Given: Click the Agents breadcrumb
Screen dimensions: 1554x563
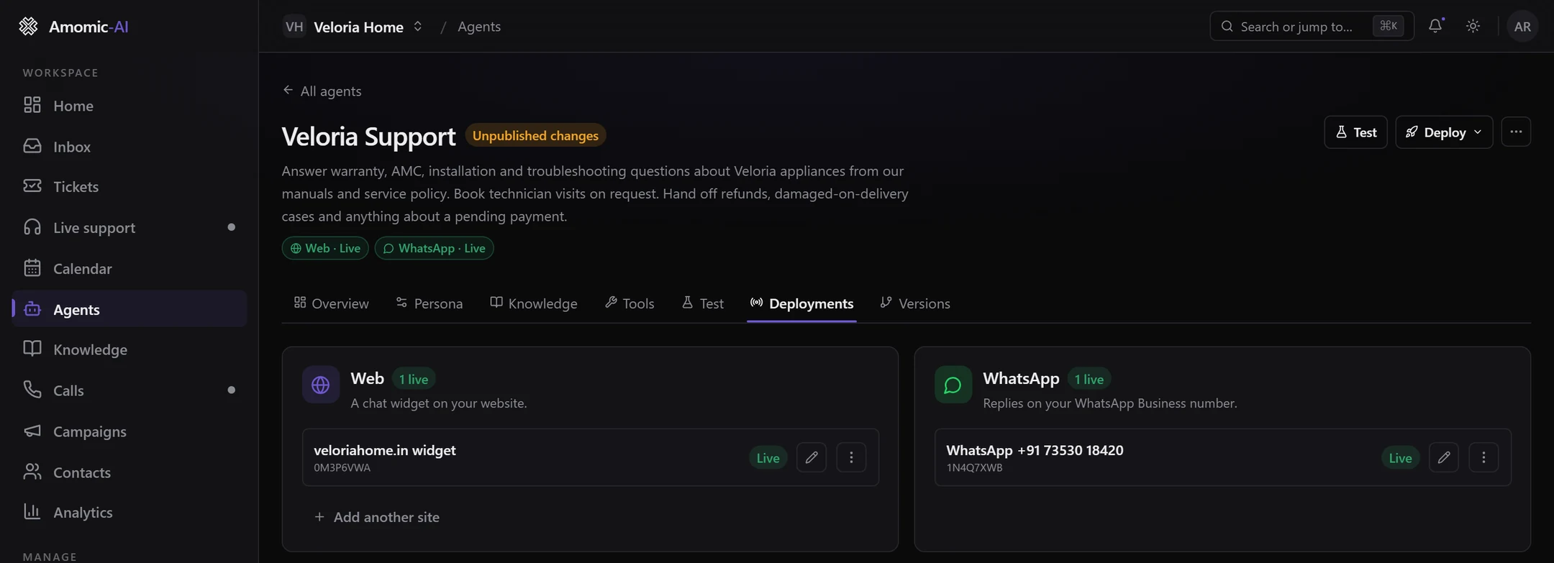Looking at the screenshot, I should pyautogui.click(x=479, y=27).
